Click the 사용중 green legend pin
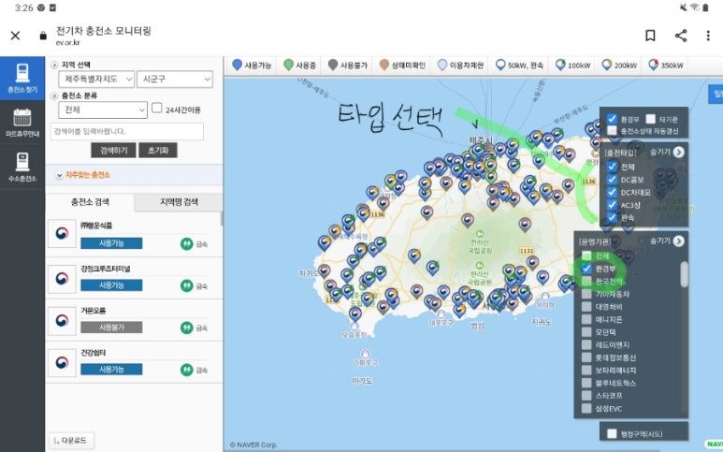The image size is (723, 452). (x=288, y=65)
